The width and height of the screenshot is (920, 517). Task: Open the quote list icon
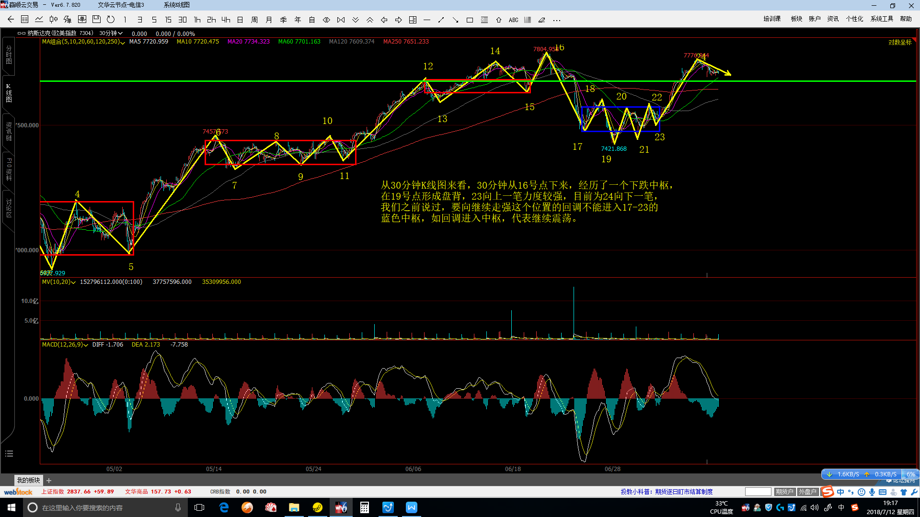25,20
